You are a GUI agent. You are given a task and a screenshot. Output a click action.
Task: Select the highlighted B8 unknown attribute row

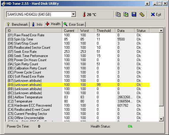79,85
